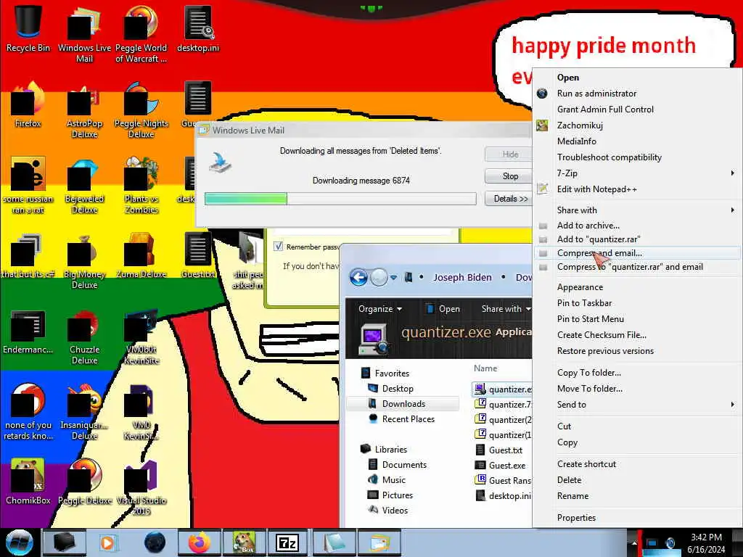Image resolution: width=743 pixels, height=557 pixels.
Task: Open Zuma Deluxe desktop shortcut
Action: [x=141, y=256]
